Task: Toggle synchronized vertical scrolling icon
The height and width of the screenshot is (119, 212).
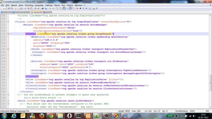Action: coord(57,8)
